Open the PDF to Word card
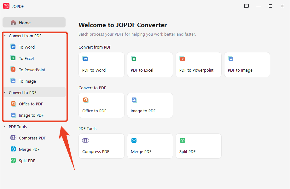The width and height of the screenshot is (290, 189). (x=101, y=65)
